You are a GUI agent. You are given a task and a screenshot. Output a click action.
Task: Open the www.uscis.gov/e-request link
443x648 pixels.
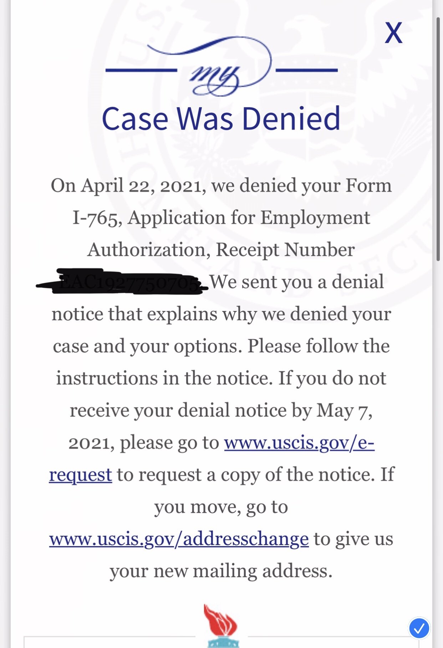(x=299, y=443)
